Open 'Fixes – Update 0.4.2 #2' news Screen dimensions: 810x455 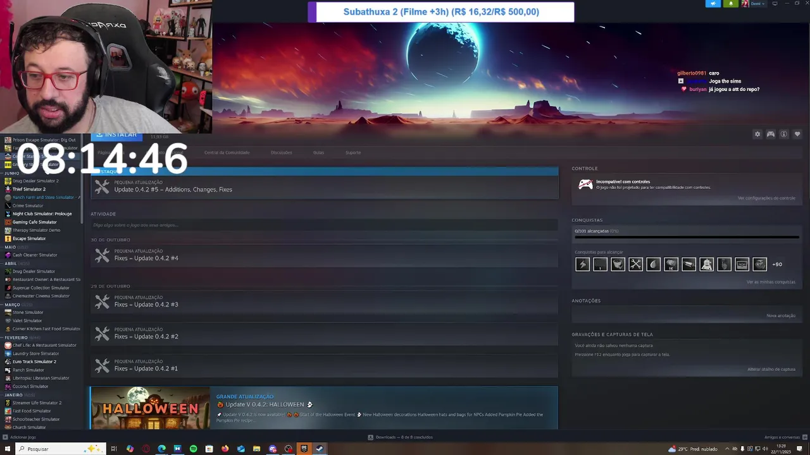(146, 337)
